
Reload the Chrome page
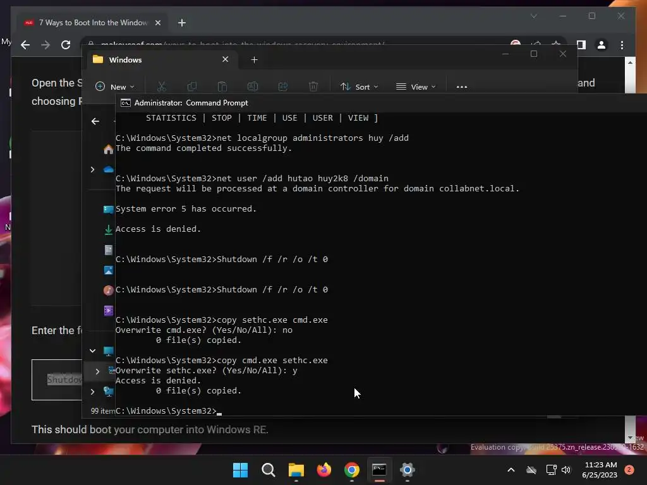tap(66, 45)
